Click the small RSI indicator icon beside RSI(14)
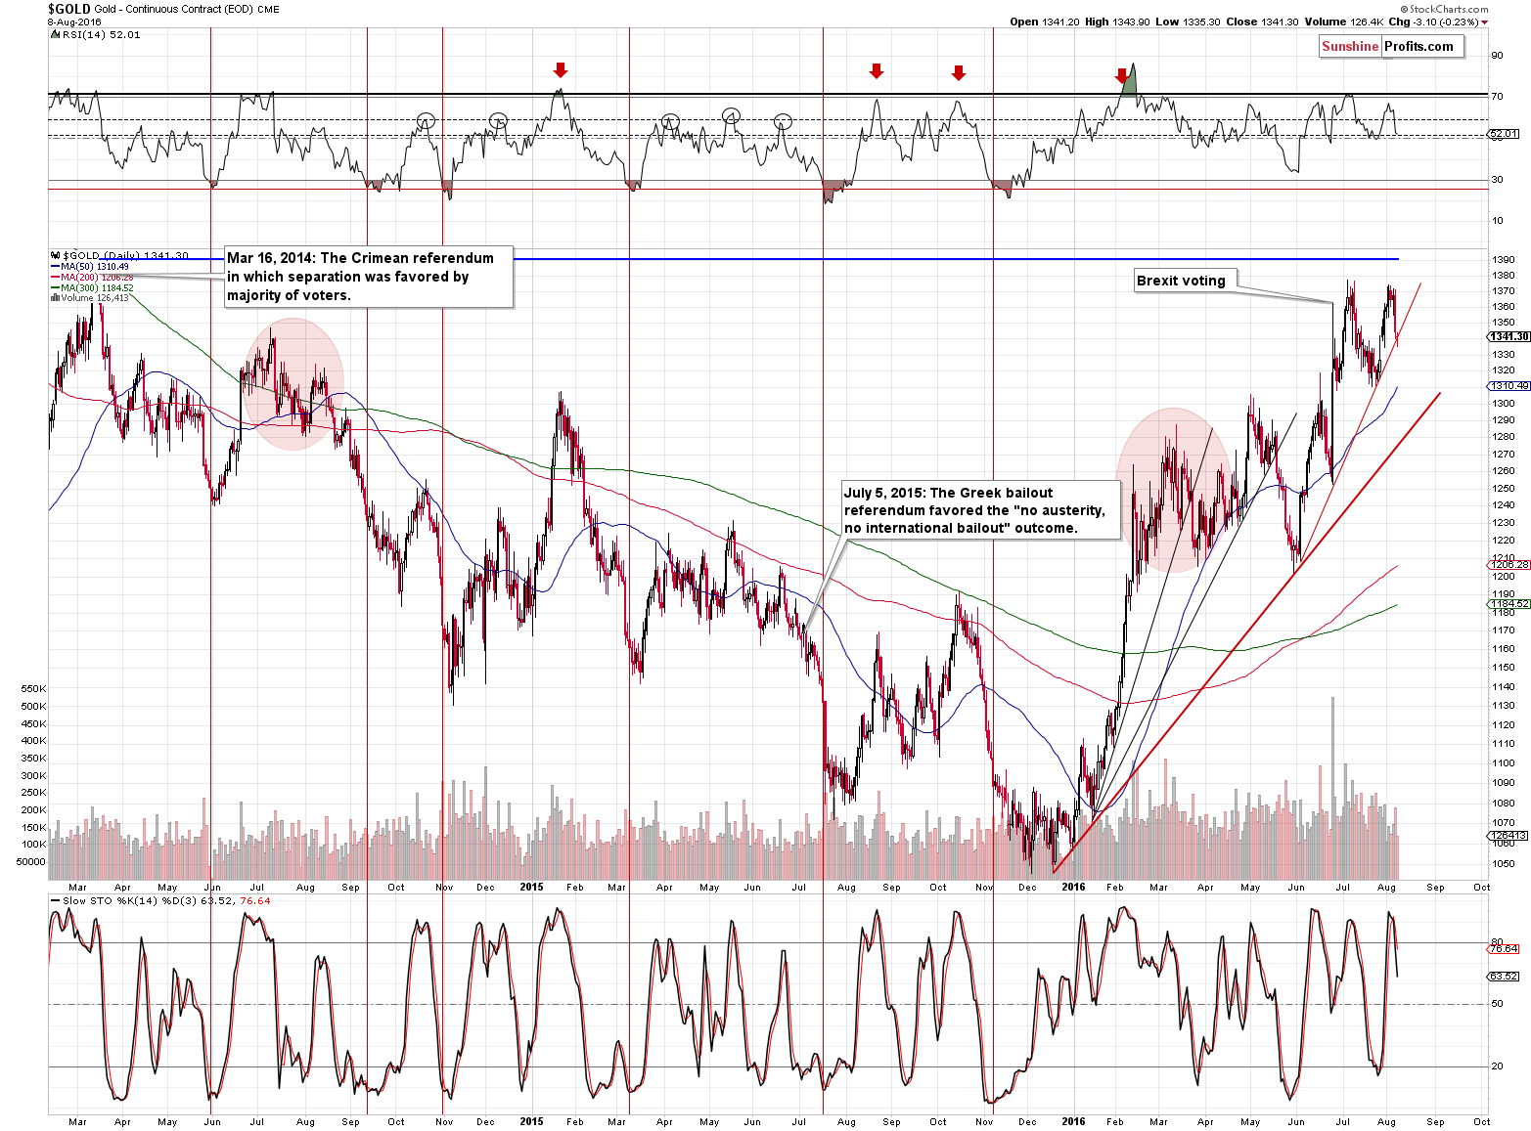Image resolution: width=1531 pixels, height=1131 pixels. click(55, 34)
